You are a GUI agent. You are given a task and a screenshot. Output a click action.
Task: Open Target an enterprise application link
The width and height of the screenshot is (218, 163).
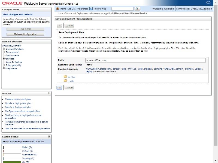(x=26, y=123)
